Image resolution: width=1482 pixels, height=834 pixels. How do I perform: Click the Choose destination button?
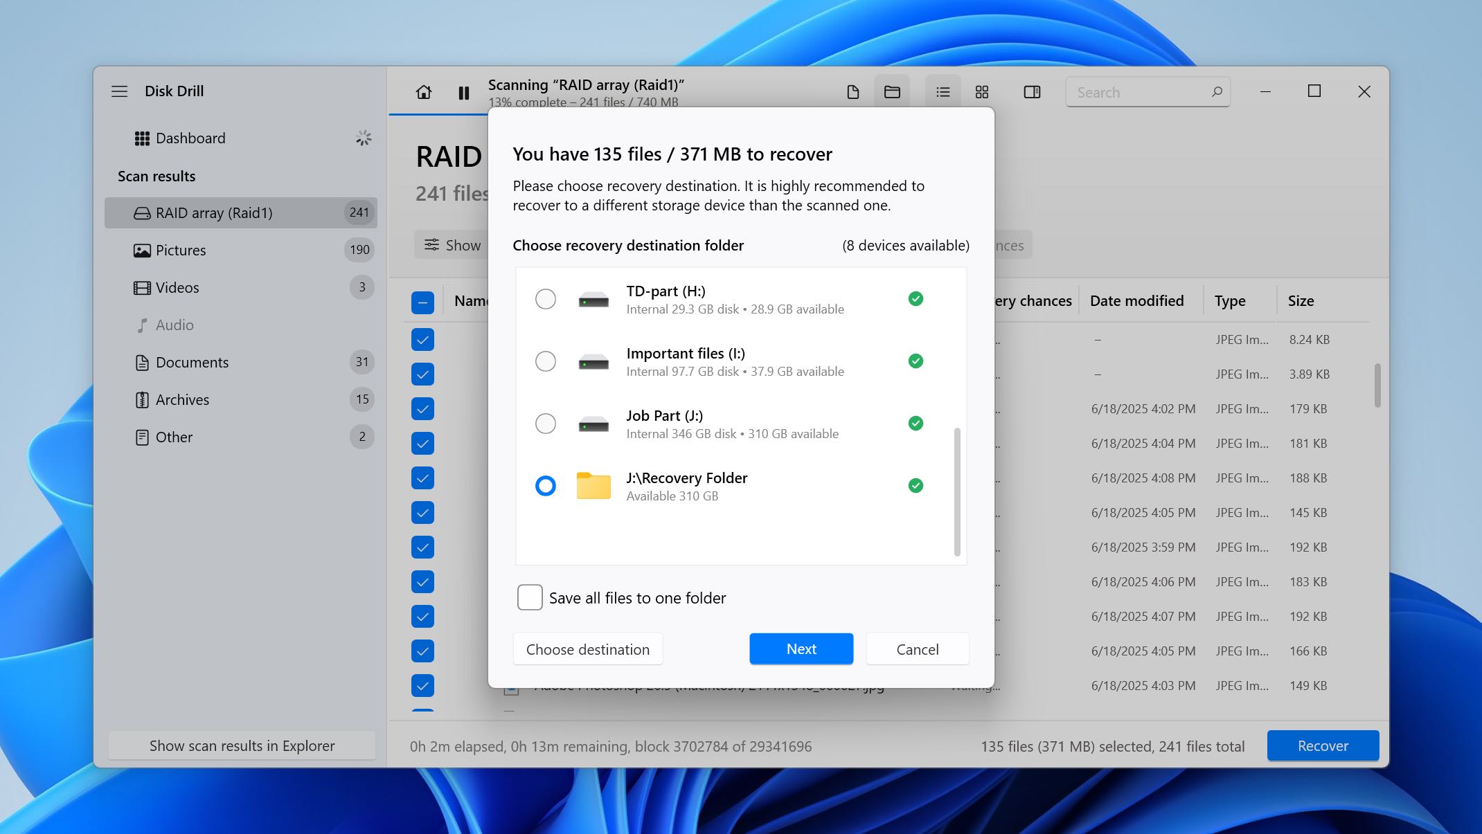pos(587,649)
